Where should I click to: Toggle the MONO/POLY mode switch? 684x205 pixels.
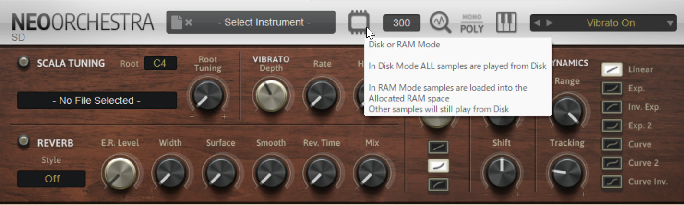coord(472,23)
